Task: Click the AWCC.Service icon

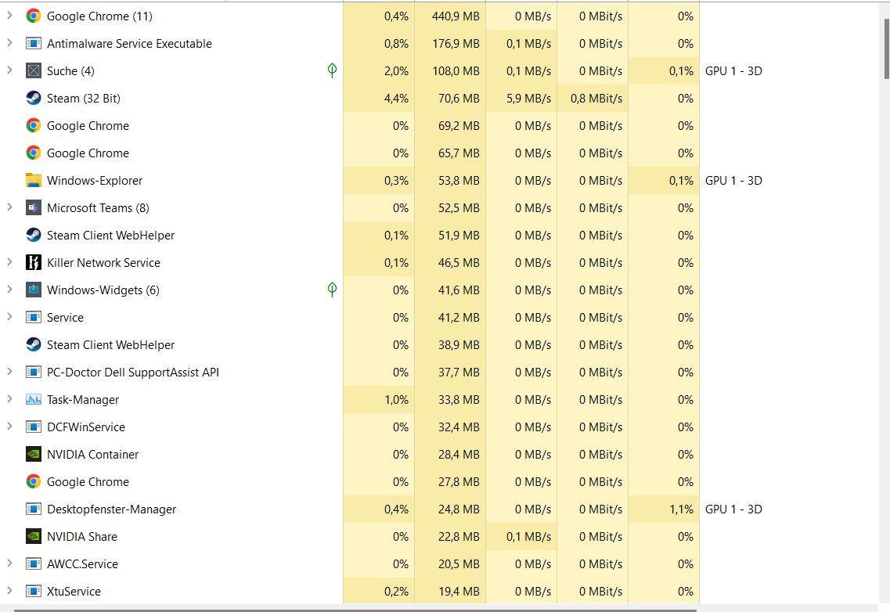Action: coord(34,563)
